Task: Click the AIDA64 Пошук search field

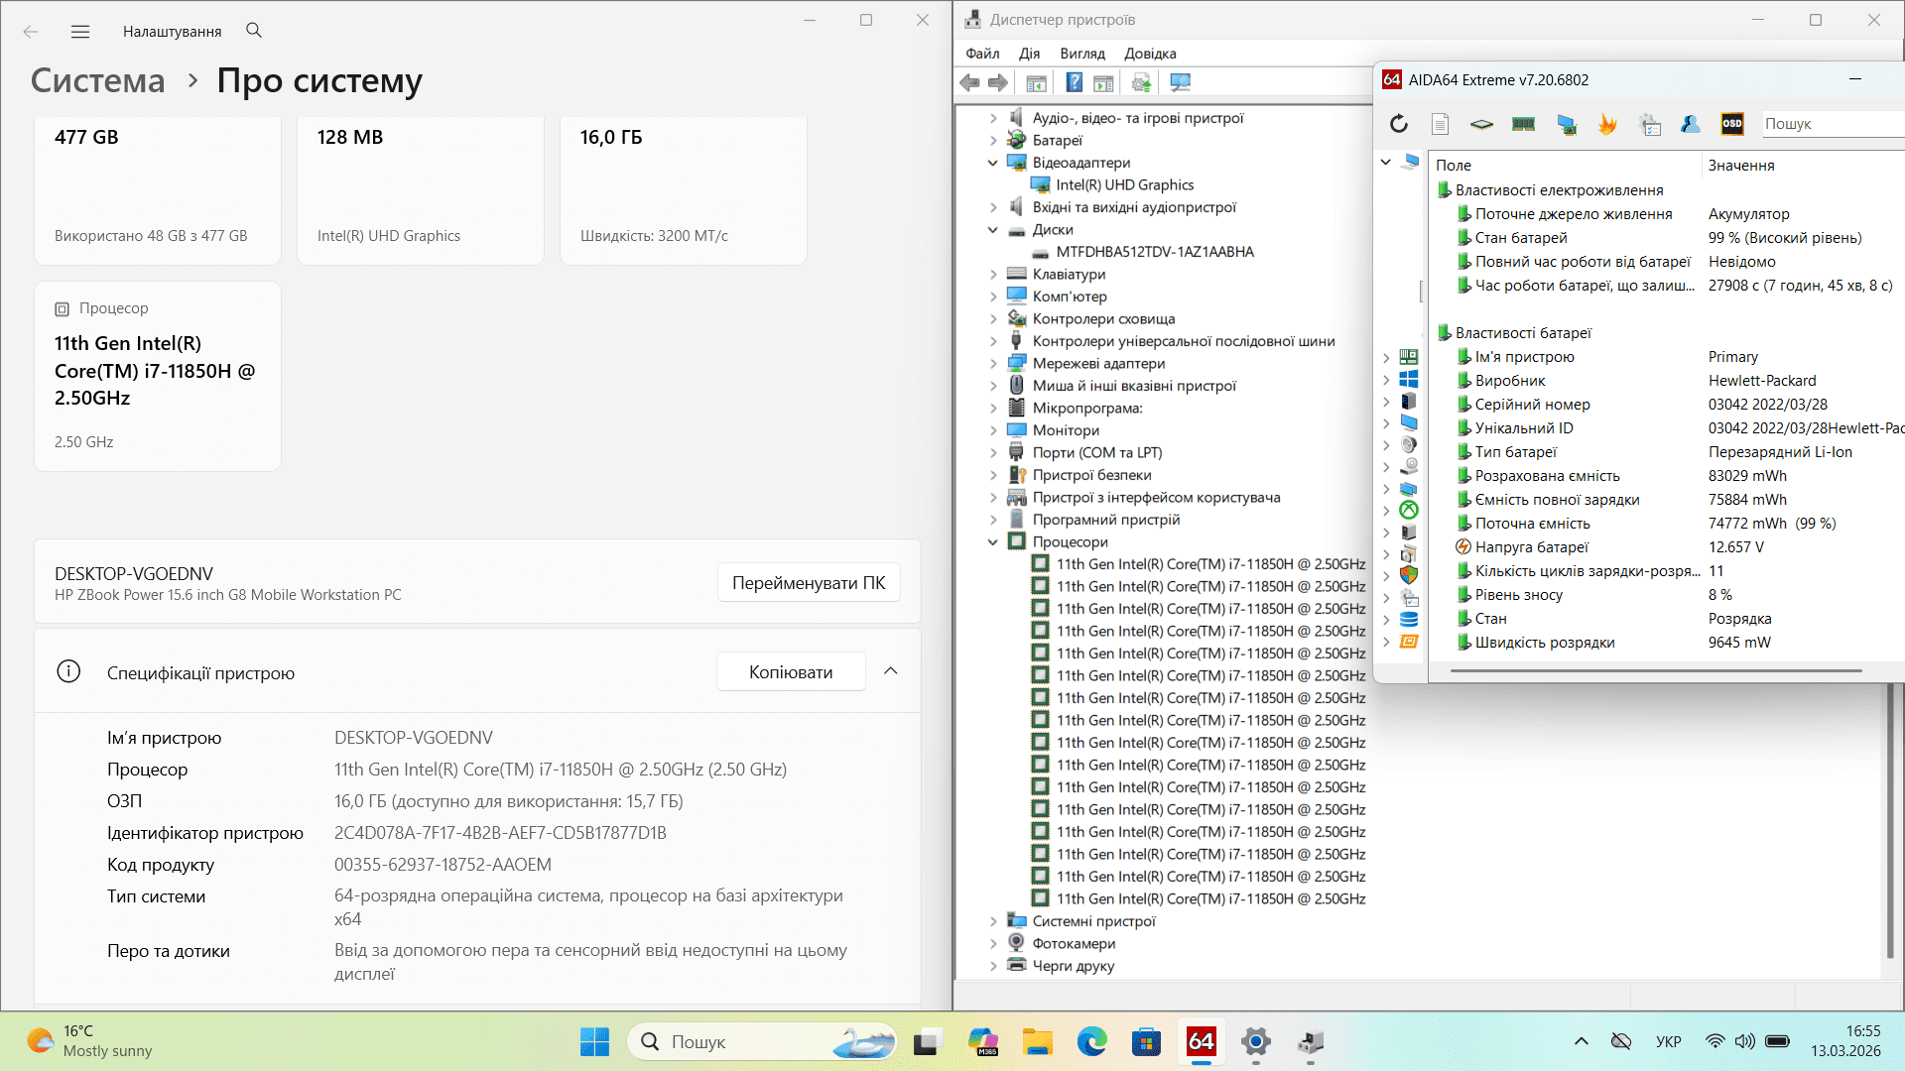Action: point(1831,124)
